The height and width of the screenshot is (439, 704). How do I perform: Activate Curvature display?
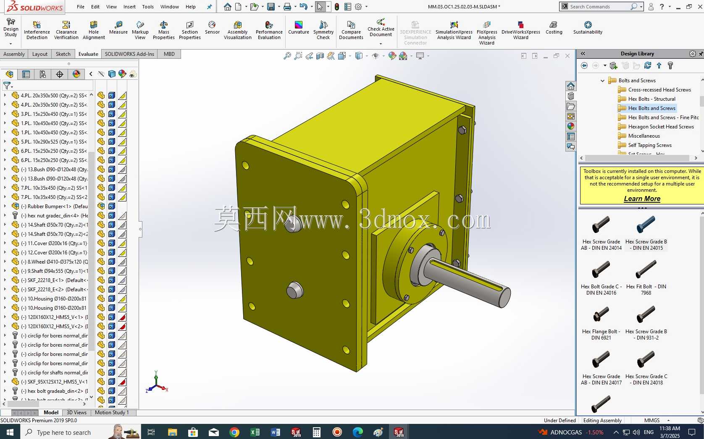(299, 28)
